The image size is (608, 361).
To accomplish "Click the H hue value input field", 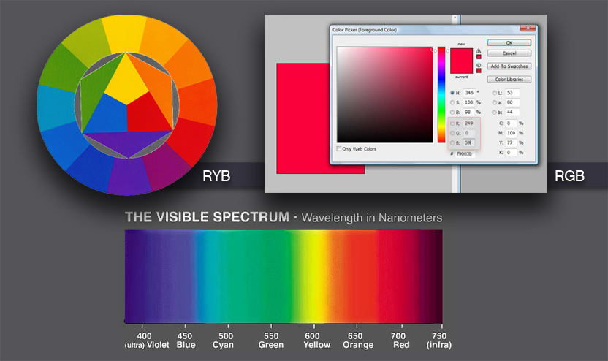I will [x=468, y=93].
